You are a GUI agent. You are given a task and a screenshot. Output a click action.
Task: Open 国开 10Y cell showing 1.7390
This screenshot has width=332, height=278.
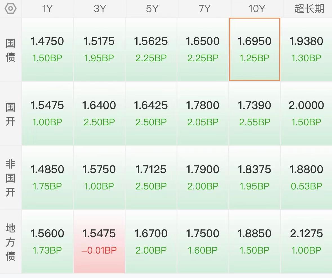(255, 114)
